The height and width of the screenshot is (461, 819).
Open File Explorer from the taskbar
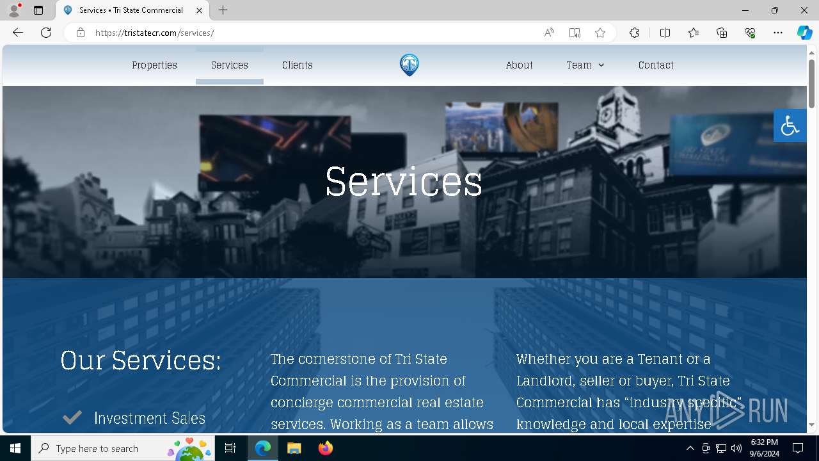click(x=294, y=448)
